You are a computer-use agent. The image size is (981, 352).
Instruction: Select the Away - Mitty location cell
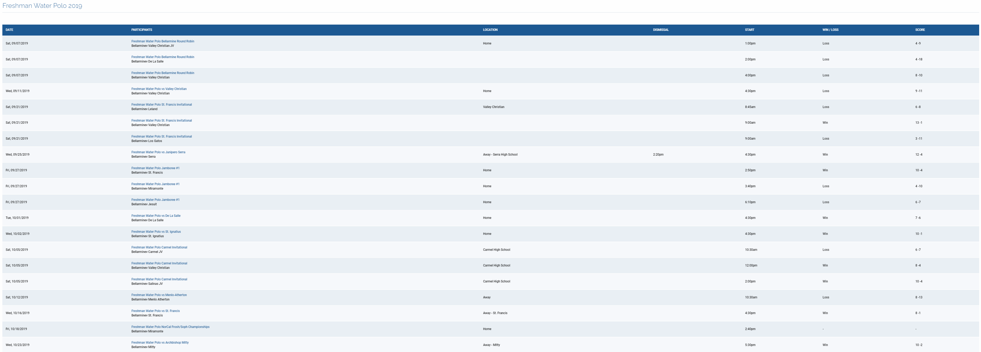coord(491,345)
